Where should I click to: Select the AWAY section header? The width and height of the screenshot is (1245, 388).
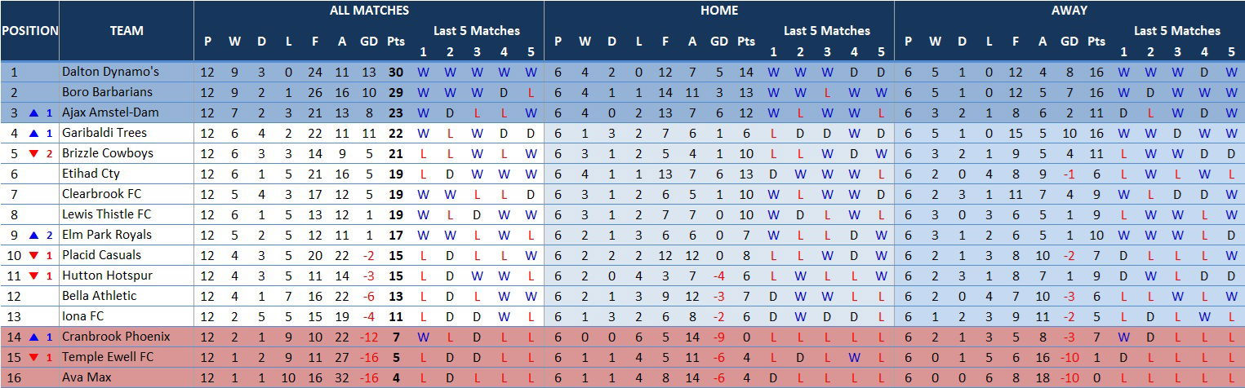pos(1069,11)
